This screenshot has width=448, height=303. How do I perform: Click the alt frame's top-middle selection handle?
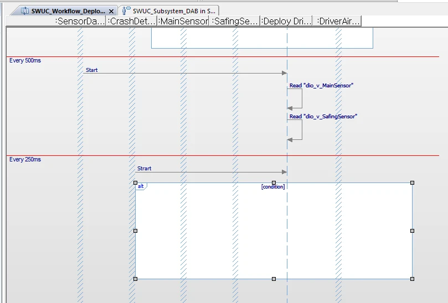pyautogui.click(x=274, y=182)
